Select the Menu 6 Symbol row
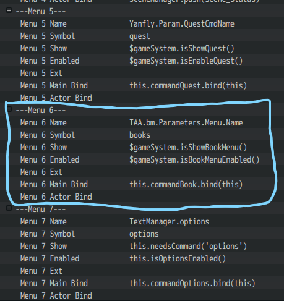This screenshot has width=284, height=301. click(x=142, y=135)
